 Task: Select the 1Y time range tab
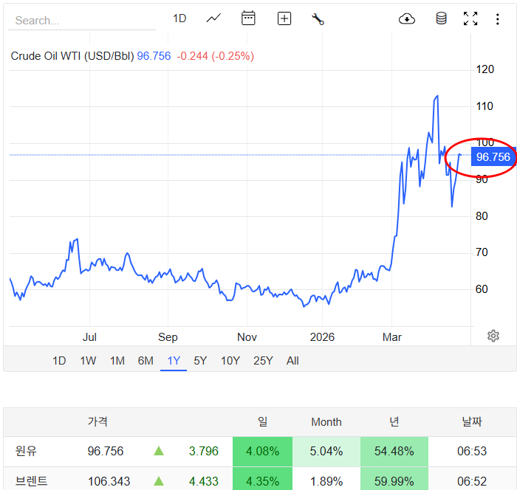pos(174,361)
